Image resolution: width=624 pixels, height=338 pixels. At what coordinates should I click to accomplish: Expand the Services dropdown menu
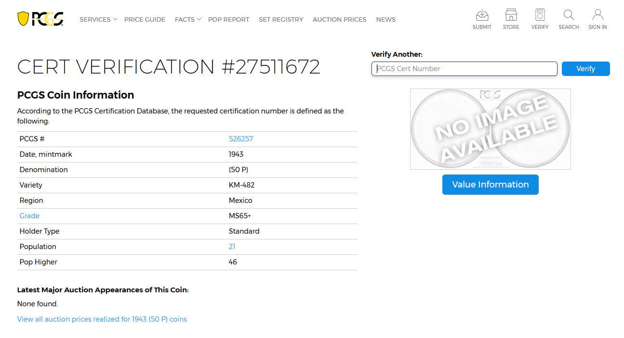tap(98, 20)
